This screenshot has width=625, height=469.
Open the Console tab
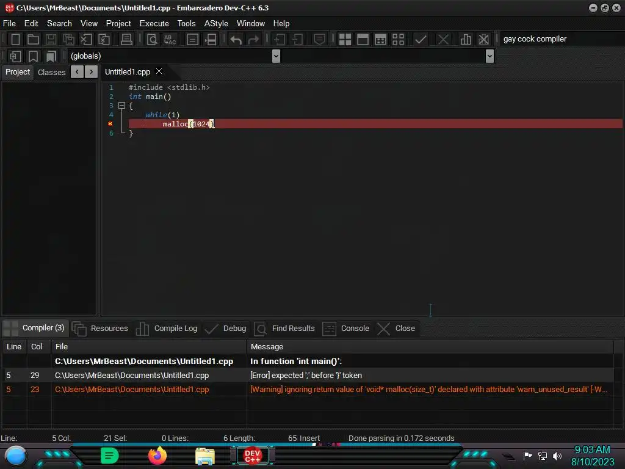point(346,329)
